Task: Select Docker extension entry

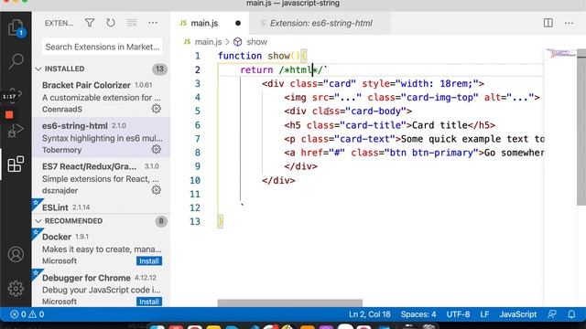Action: (x=101, y=249)
